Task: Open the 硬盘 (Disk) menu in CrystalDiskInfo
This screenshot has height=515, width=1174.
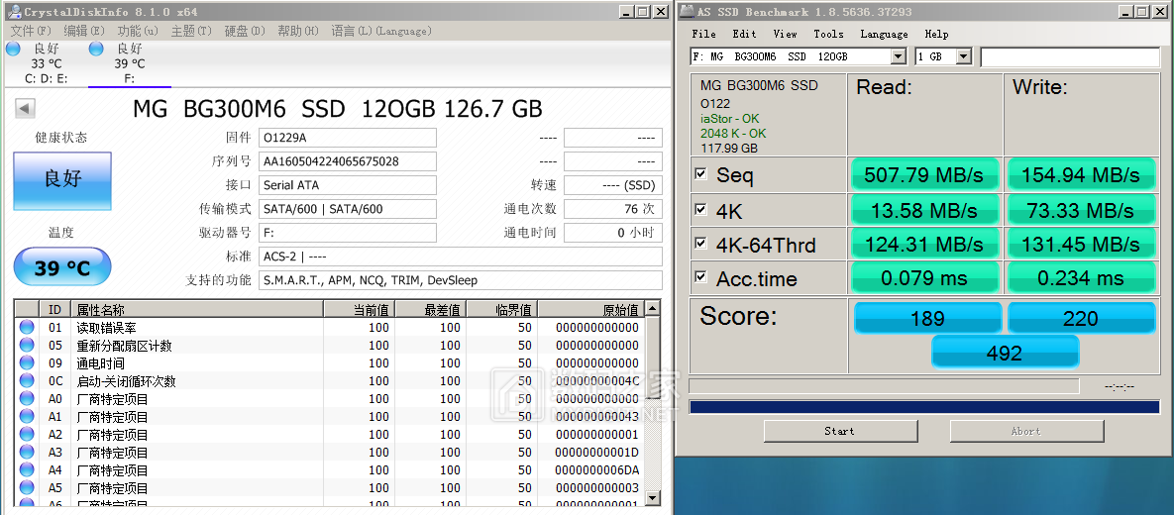Action: 244,31
